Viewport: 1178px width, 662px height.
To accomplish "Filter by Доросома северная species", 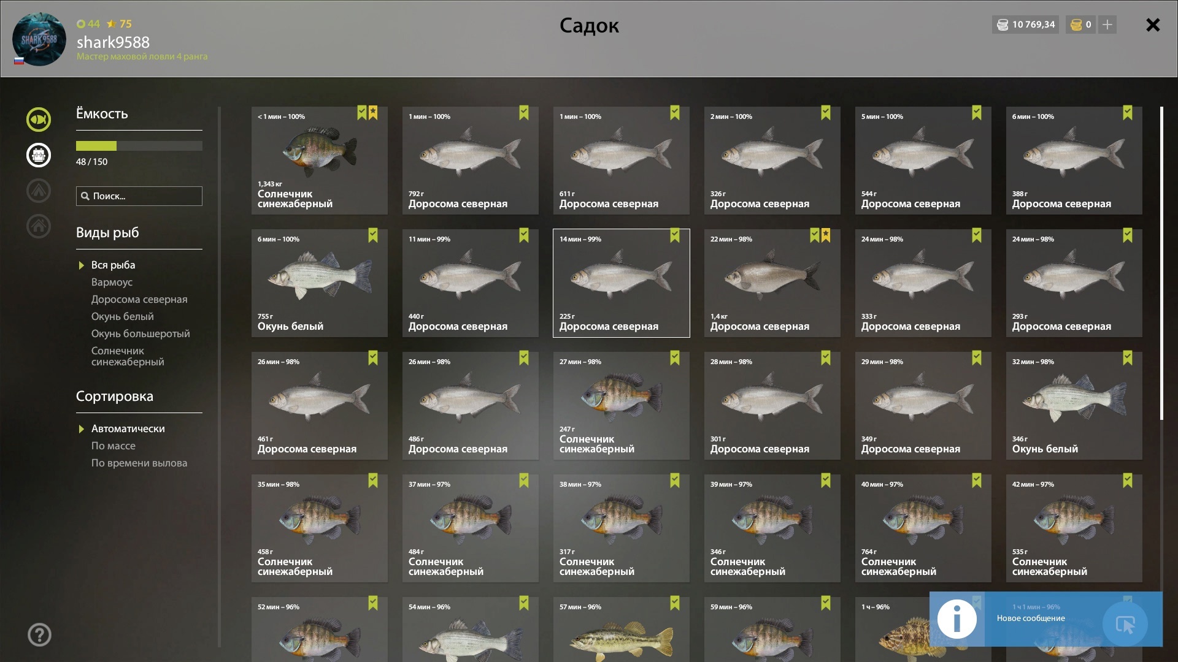I will point(139,300).
